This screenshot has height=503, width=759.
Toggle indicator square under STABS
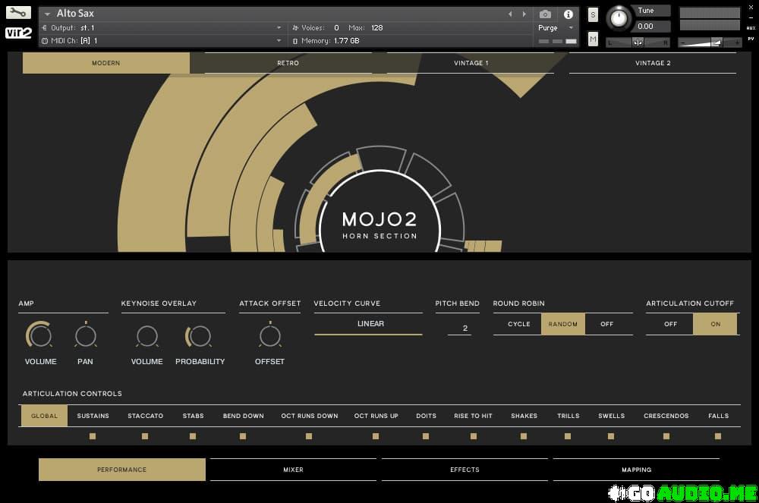pyautogui.click(x=193, y=436)
